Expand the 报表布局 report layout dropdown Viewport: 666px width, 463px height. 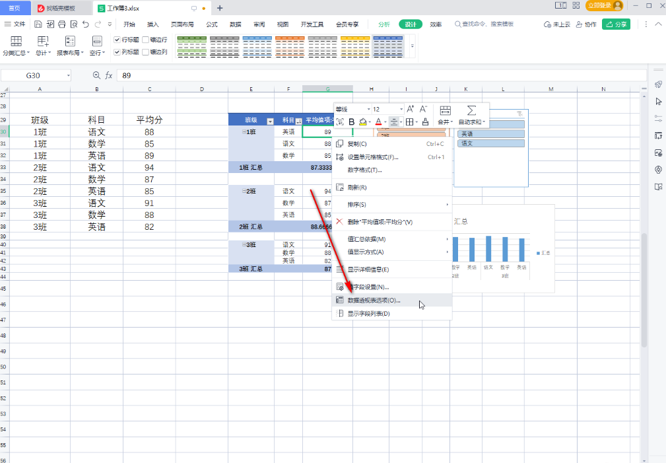(x=68, y=52)
